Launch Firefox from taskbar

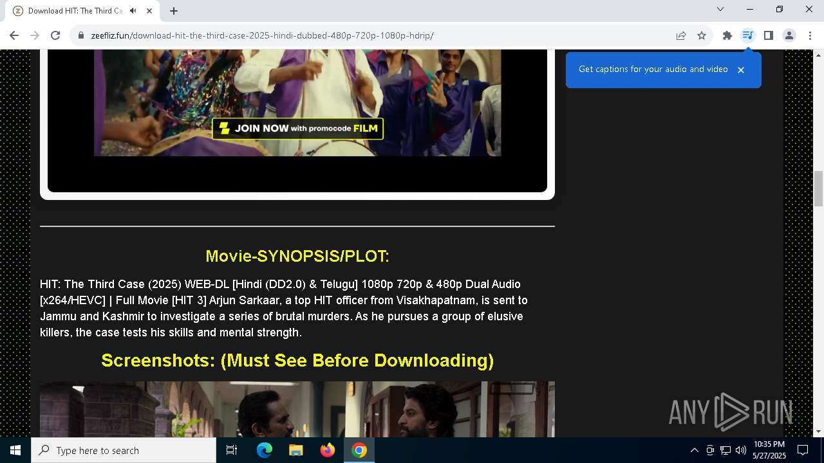coord(328,450)
